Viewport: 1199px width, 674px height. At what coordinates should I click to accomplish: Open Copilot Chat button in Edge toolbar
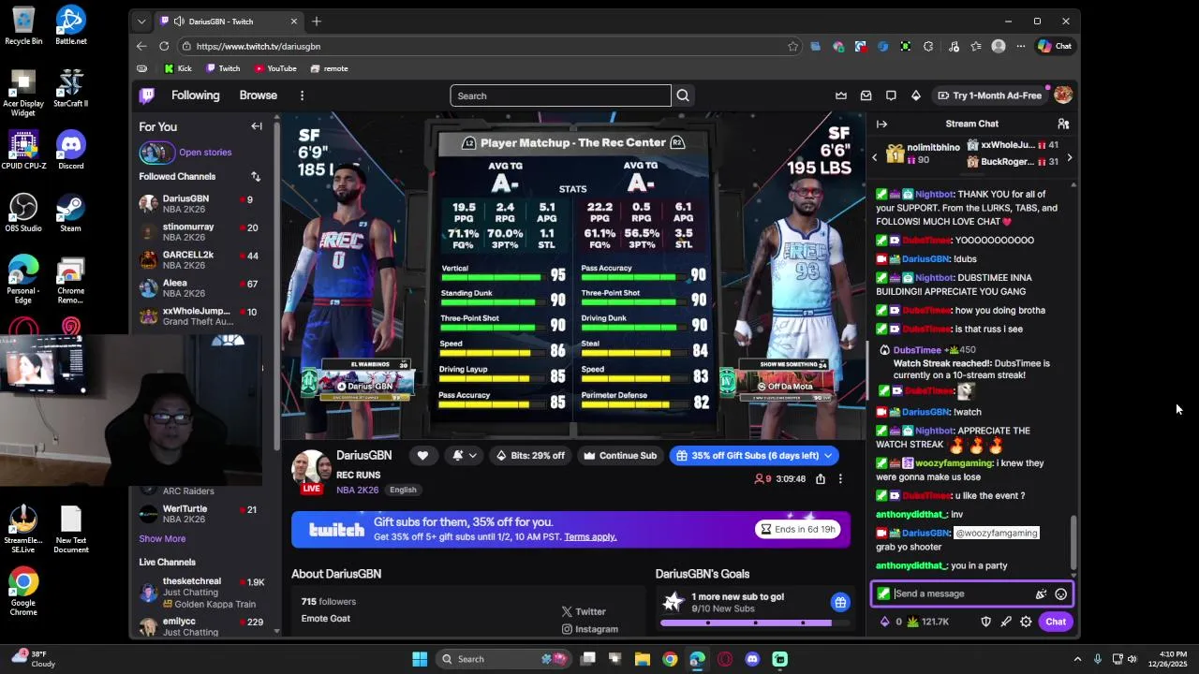(x=1055, y=46)
